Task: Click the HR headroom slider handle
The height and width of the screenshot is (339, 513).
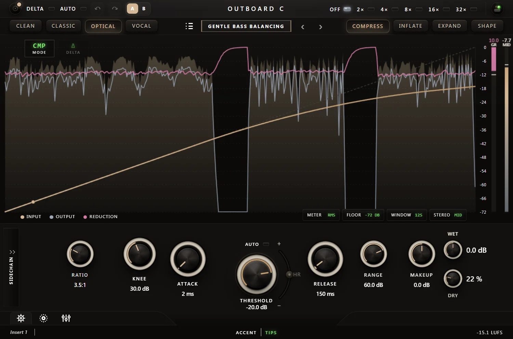Action: [289, 274]
